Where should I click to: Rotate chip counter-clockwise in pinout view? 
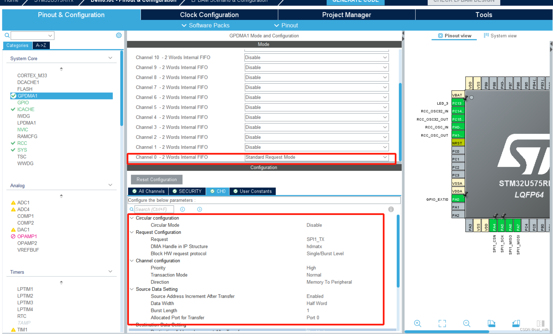(x=516, y=323)
